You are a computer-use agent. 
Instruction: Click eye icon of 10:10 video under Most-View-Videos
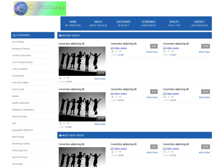tap(172, 152)
